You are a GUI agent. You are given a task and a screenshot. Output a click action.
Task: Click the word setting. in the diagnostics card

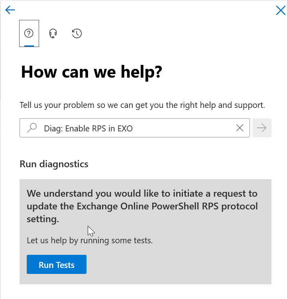pos(43,219)
